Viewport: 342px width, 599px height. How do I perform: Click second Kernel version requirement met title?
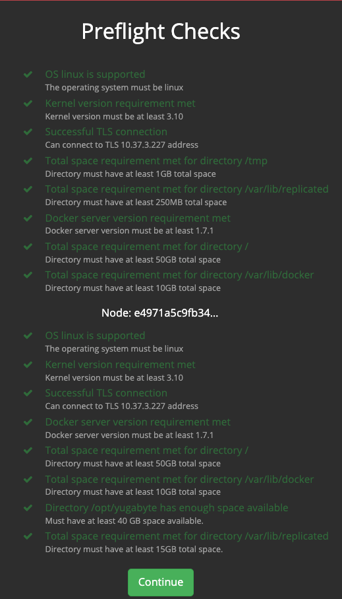click(120, 365)
